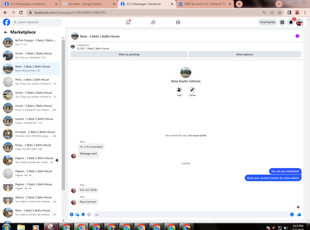Click conversation list scrollbar down arrow

pos(63,220)
